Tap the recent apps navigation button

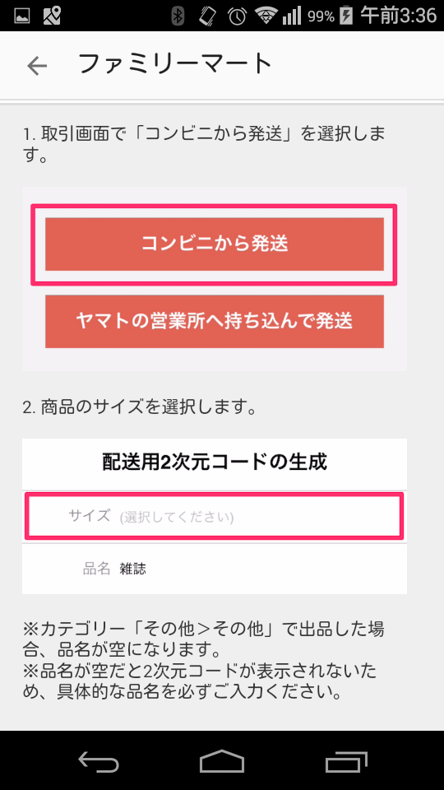point(346,760)
